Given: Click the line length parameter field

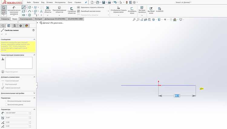Looking at the screenshot, I should click(x=17, y=113).
